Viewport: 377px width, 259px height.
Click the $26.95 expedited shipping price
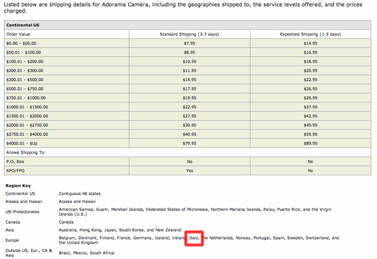pyautogui.click(x=310, y=89)
